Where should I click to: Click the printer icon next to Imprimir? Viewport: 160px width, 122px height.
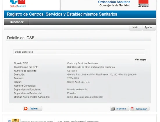pos(113,109)
